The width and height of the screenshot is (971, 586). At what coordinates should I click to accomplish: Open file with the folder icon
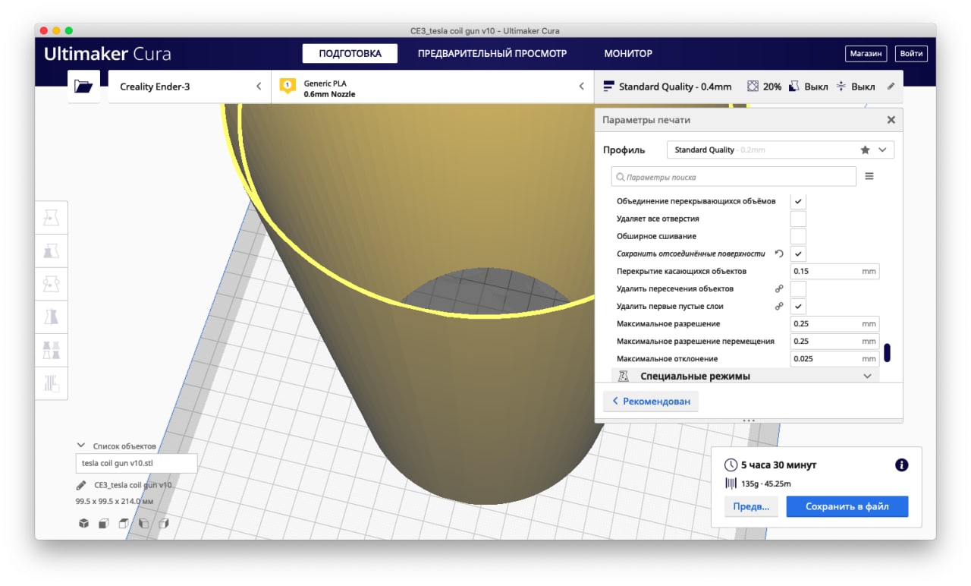[83, 87]
